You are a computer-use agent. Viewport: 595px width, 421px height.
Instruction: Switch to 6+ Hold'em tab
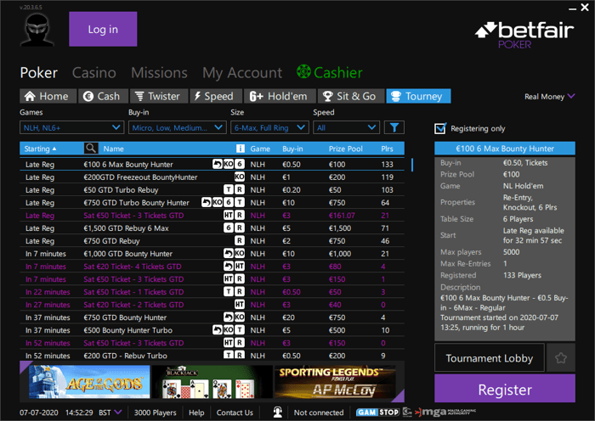(x=280, y=96)
